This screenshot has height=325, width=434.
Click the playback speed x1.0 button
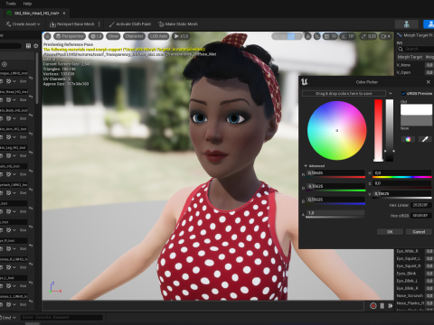coord(181,36)
